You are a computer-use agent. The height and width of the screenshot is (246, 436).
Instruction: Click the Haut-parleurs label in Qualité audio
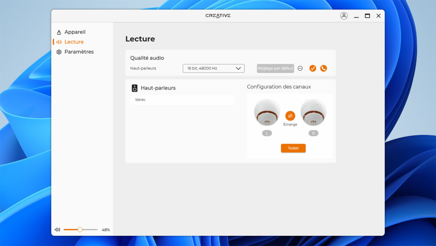click(143, 68)
